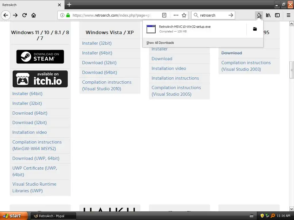The width and height of the screenshot is (294, 220).
Task: Open Visual Studio 2005 compilation instructions
Action: tap(176, 91)
